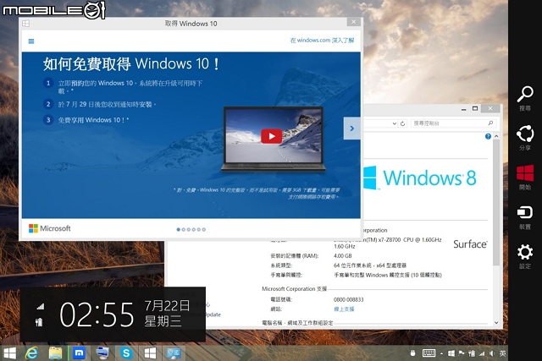Screen dimensions: 542x361
Task: Click the Control Panel search field
Action: click(x=454, y=123)
